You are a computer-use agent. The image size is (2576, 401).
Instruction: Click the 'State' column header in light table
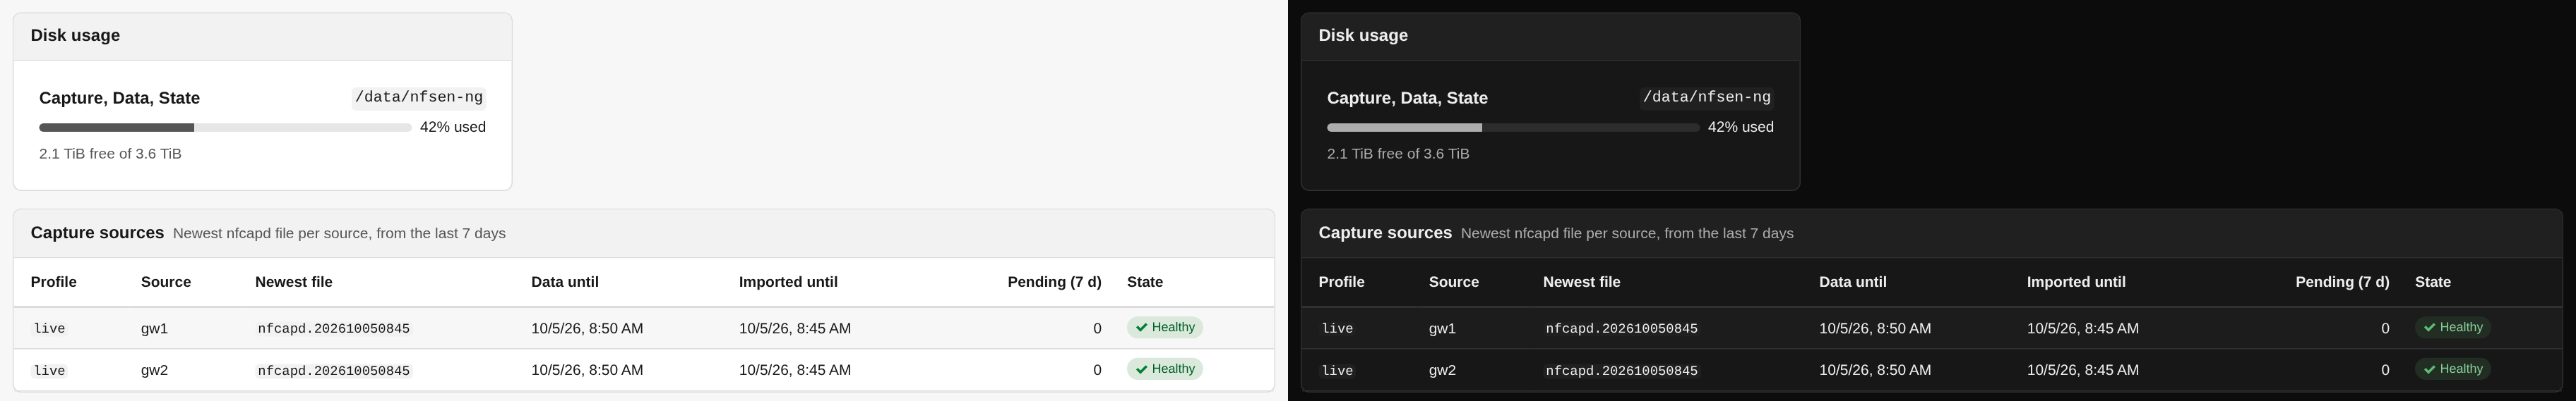[x=1145, y=283]
